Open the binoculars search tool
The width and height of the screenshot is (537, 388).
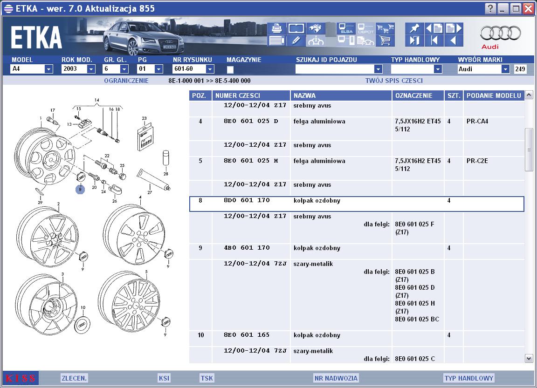316,28
